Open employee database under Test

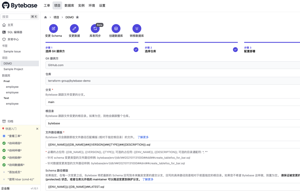12,104
